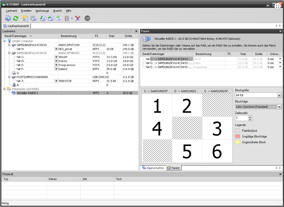Click the virtual RAID cabinet toolbar icon
Screen dimensions: 284x207
tap(67, 18)
